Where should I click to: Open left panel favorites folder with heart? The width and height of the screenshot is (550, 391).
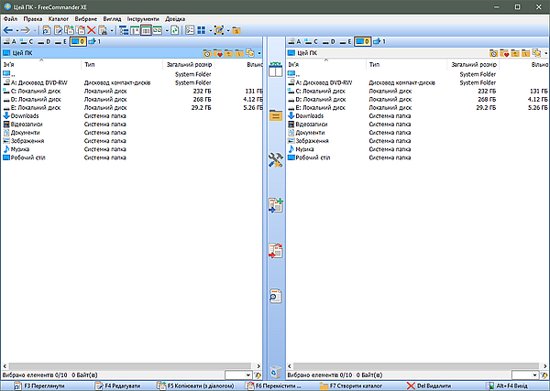point(218,53)
